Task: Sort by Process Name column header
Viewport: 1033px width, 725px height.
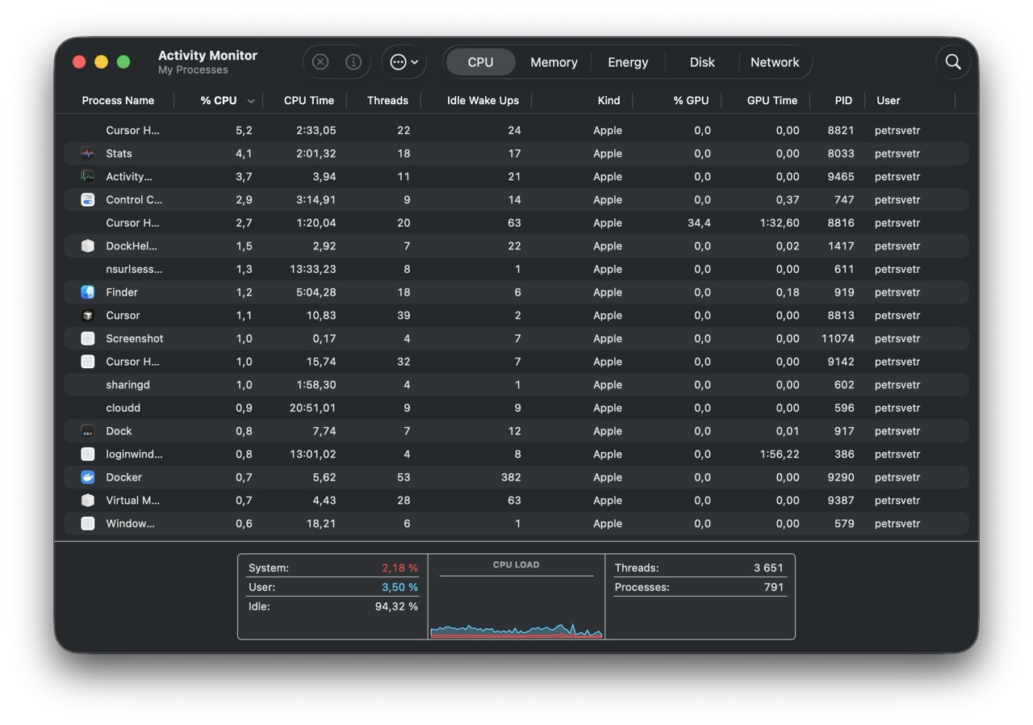Action: point(118,101)
